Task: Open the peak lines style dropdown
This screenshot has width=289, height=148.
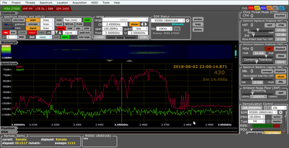Action: [x=47, y=20]
